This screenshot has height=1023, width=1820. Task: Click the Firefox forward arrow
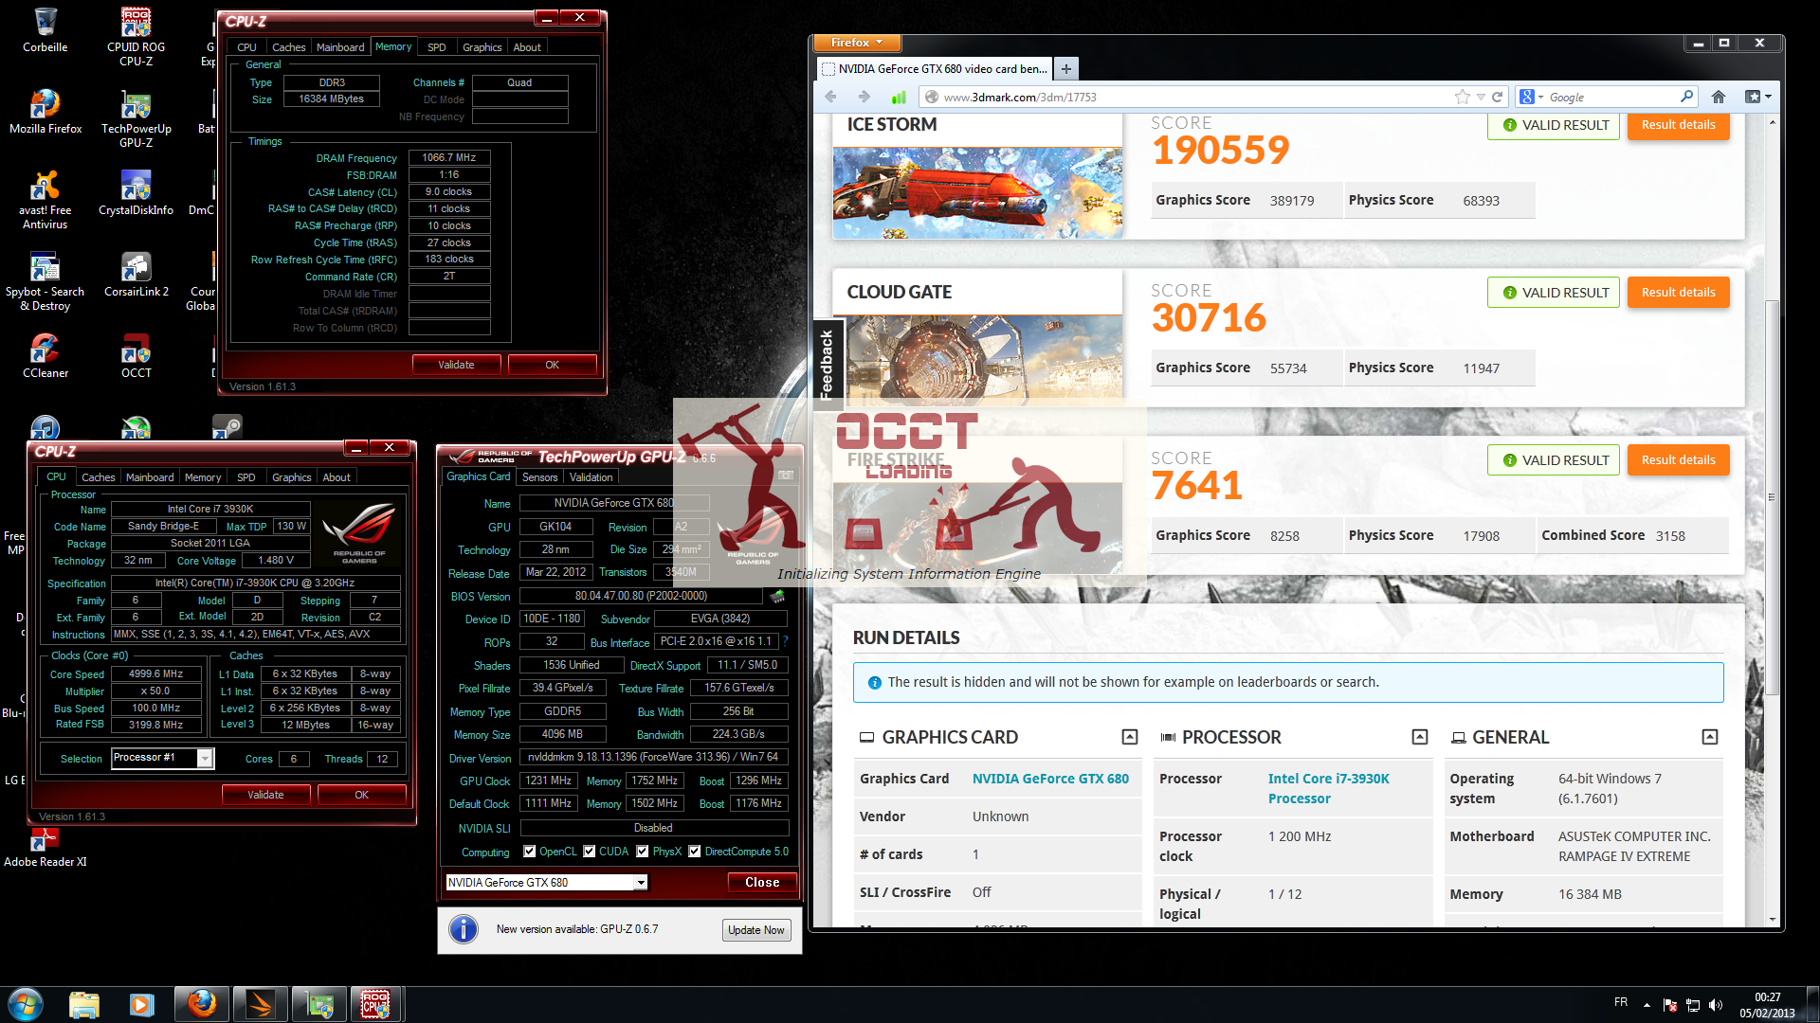864,97
